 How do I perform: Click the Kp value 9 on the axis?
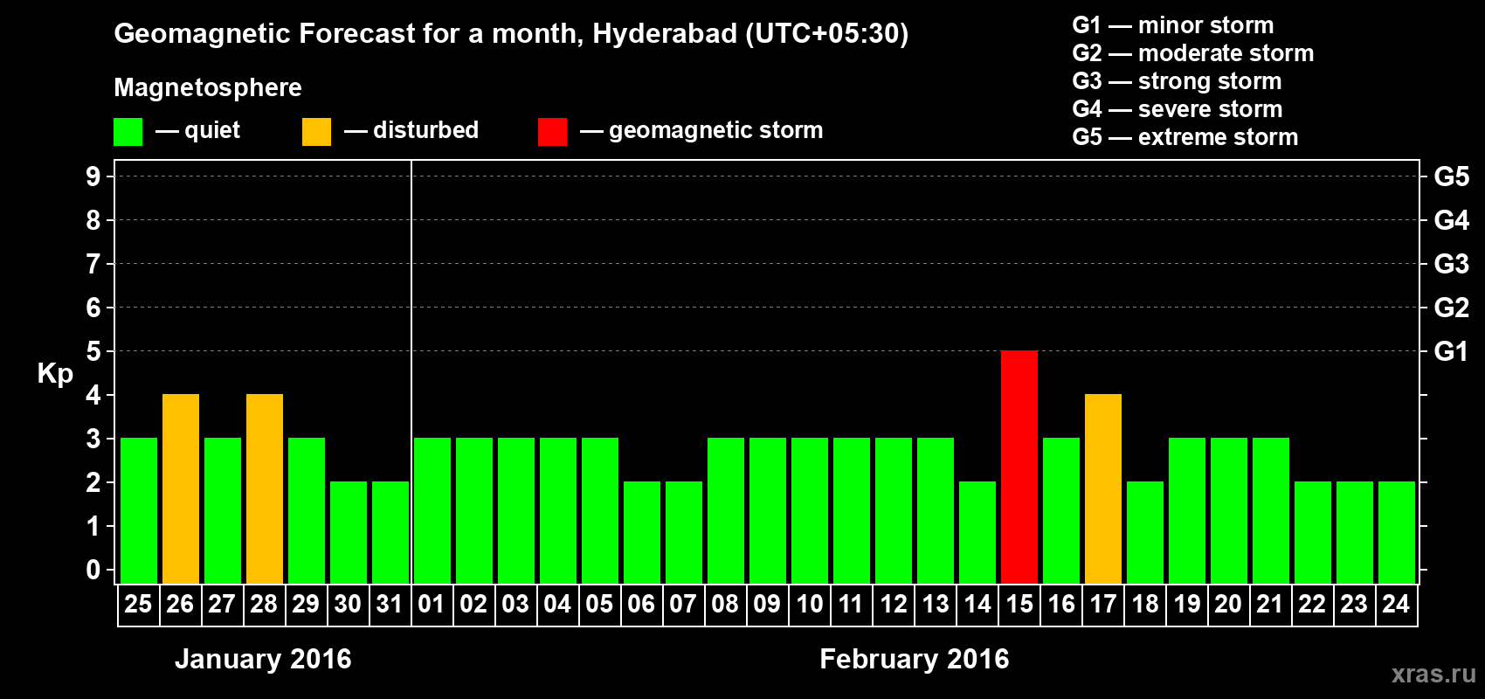[x=93, y=176]
